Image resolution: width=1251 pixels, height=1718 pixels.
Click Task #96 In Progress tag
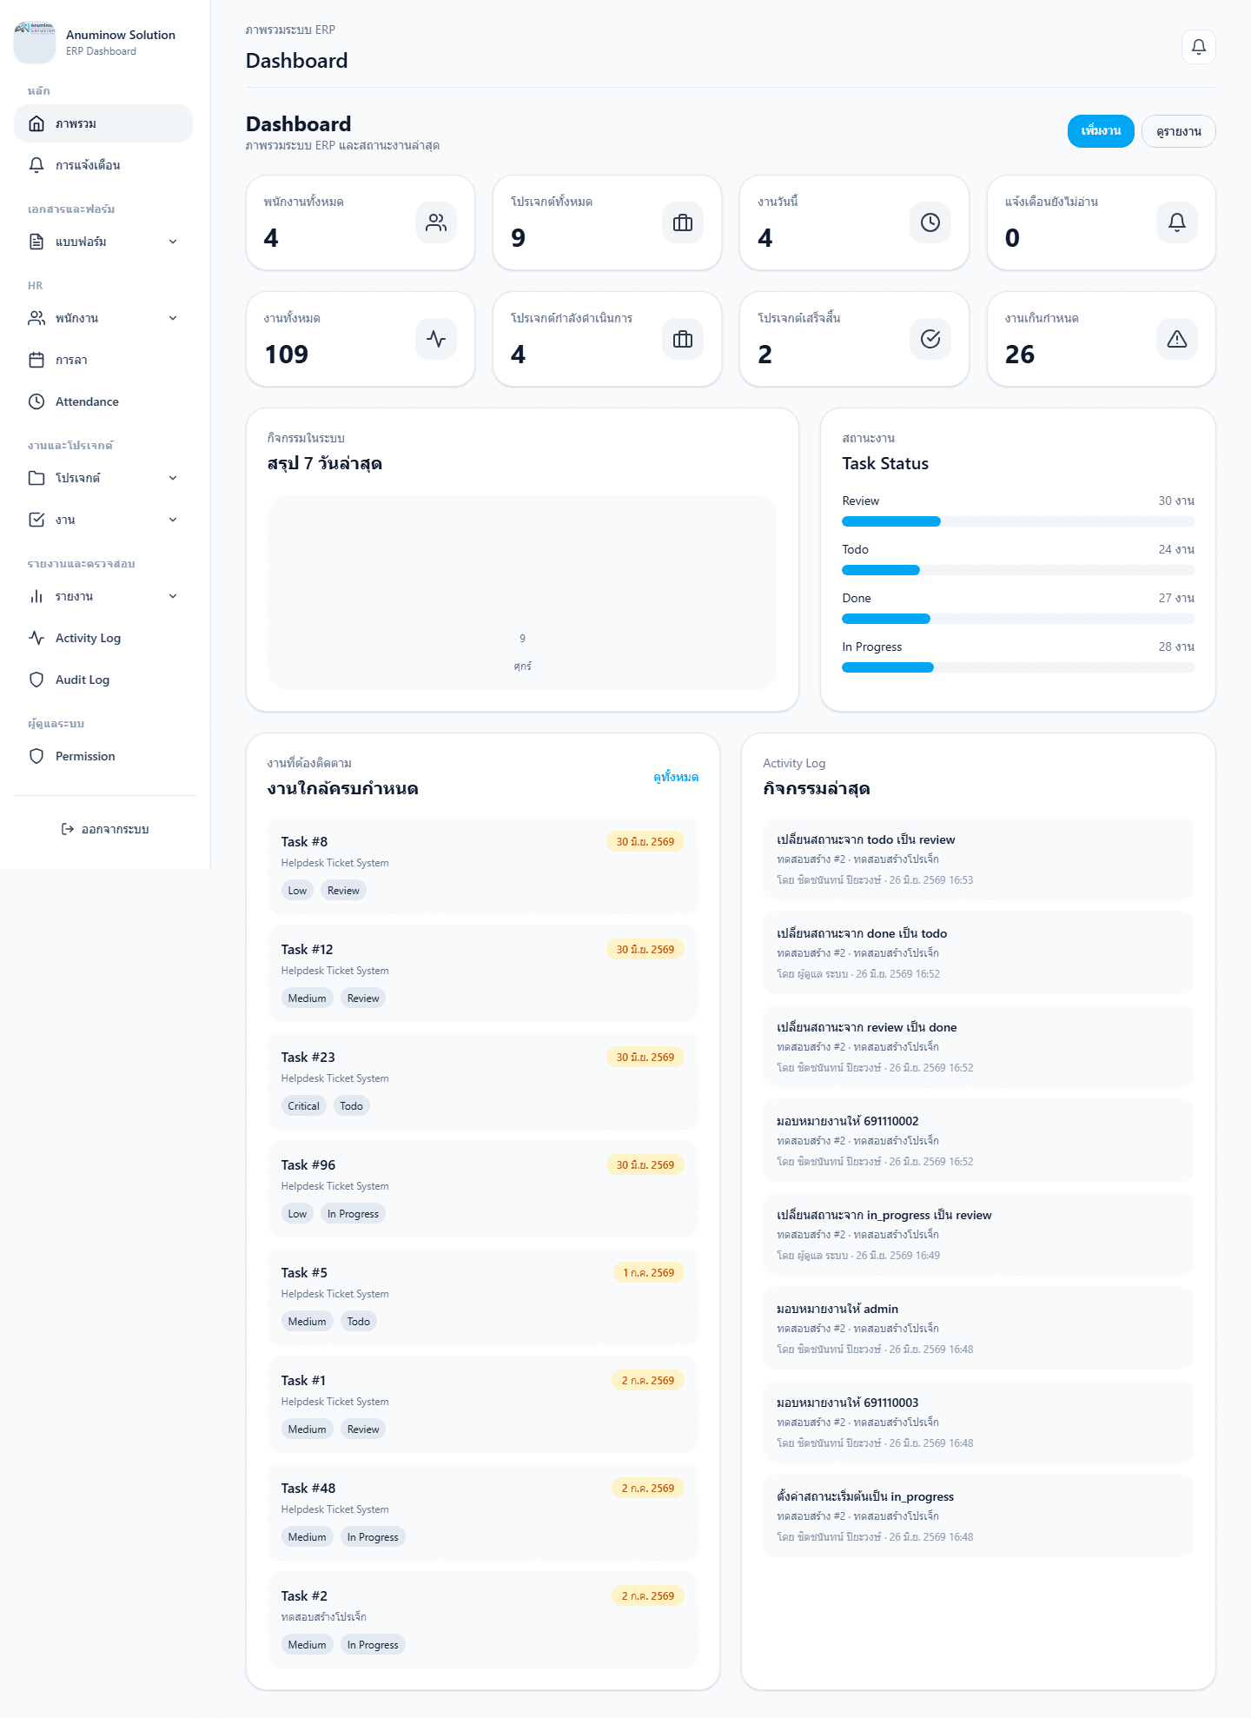[353, 1214]
